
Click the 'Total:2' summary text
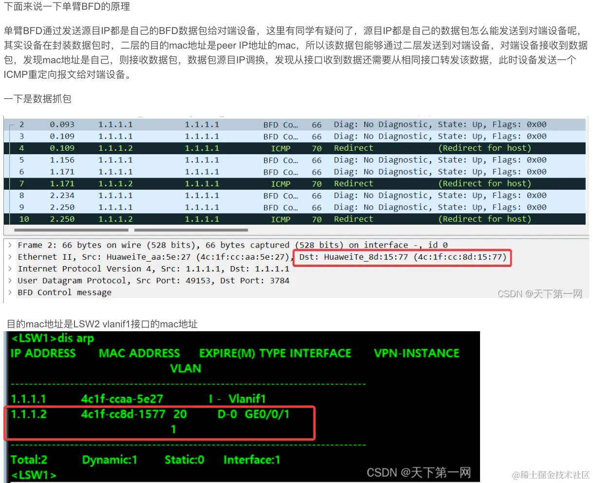coord(29,460)
